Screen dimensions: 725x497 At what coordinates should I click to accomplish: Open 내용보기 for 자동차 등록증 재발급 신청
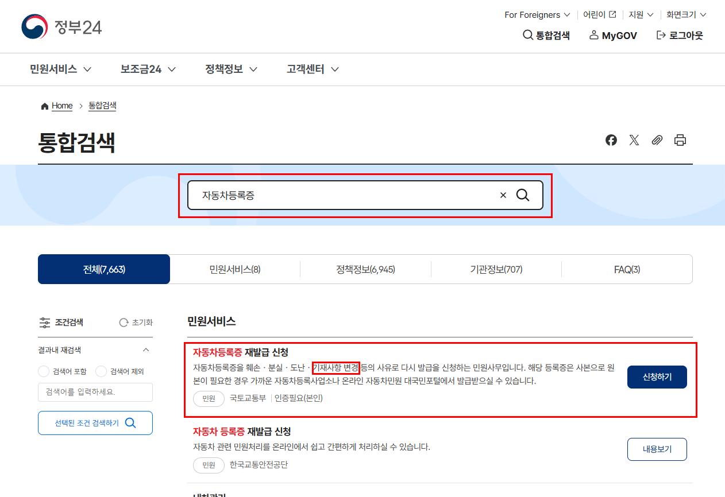[x=657, y=449]
